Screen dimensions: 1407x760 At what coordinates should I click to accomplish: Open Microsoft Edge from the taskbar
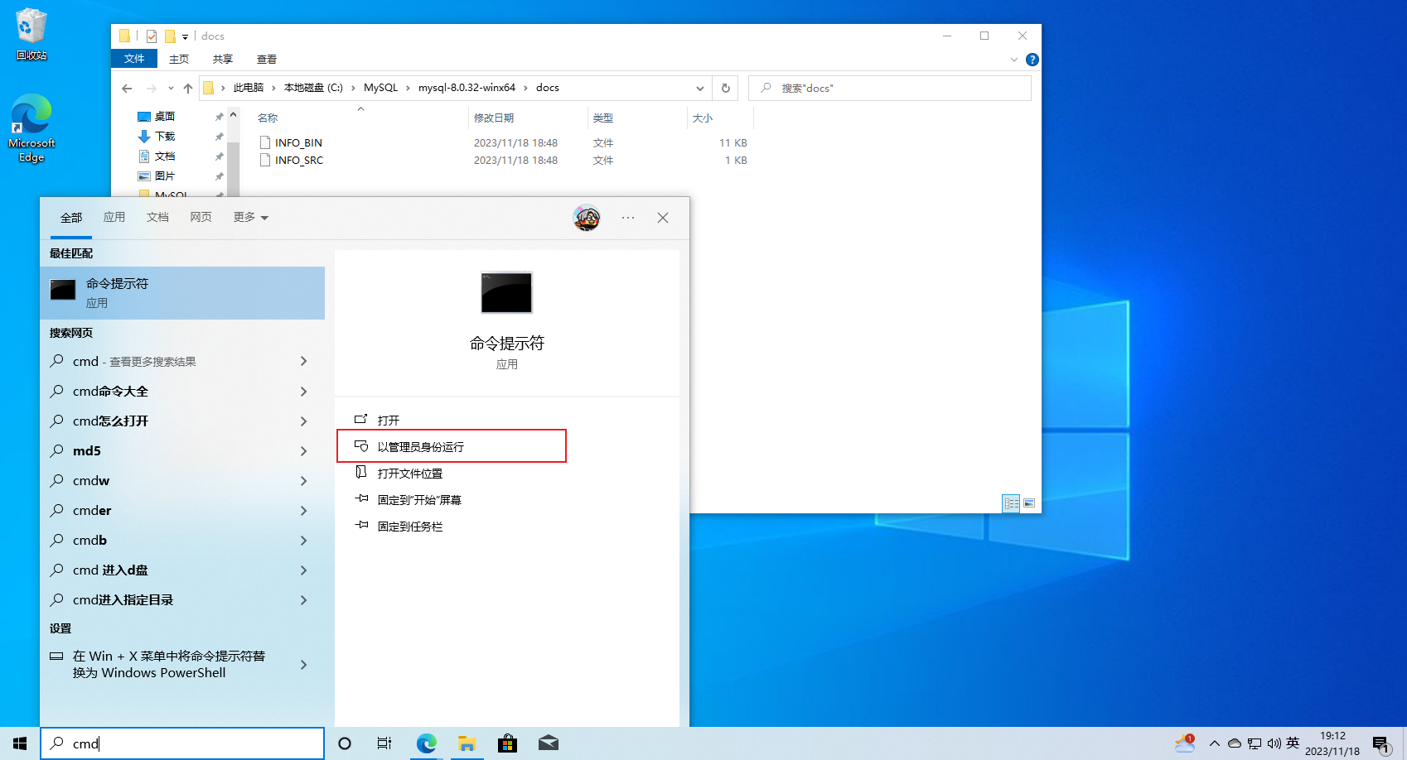[426, 743]
